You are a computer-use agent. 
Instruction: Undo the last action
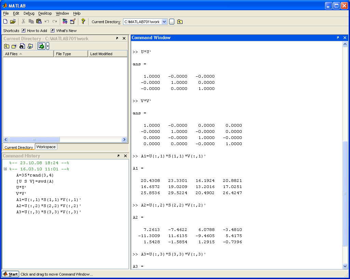coord(47,21)
